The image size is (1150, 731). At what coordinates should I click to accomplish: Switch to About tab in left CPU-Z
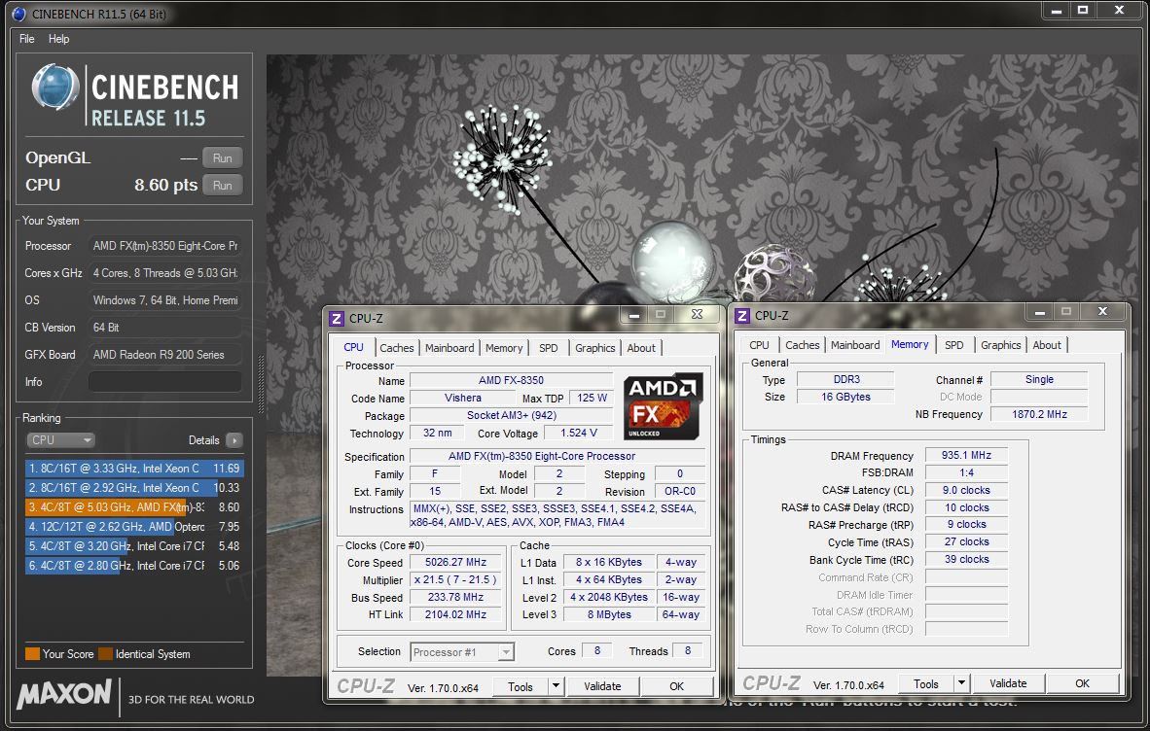(x=641, y=348)
